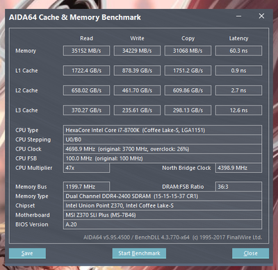Select the L3 Cache Copy result cell
Image resolution: width=278 pixels, height=270 pixels.
coord(188,110)
